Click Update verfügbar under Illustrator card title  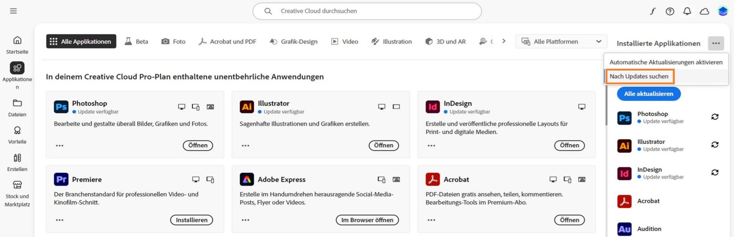(x=284, y=112)
